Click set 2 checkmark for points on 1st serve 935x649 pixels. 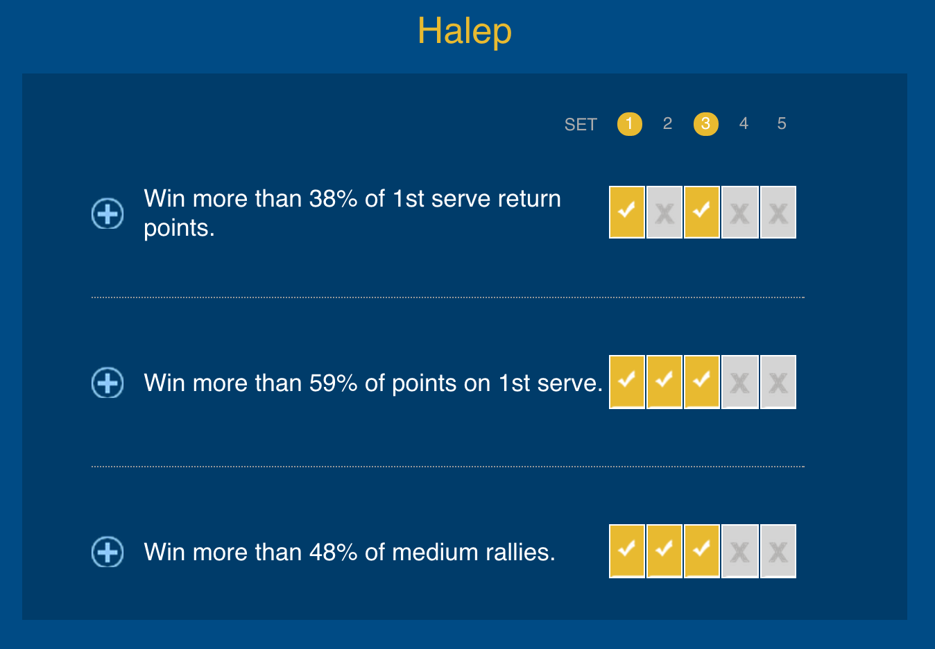pos(664,382)
